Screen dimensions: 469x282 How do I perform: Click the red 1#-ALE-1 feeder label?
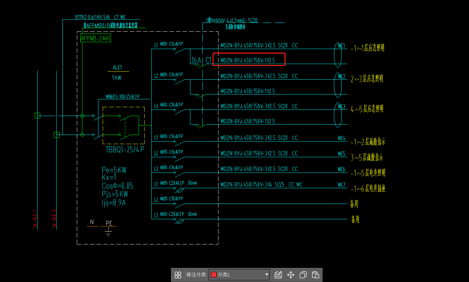(35, 219)
